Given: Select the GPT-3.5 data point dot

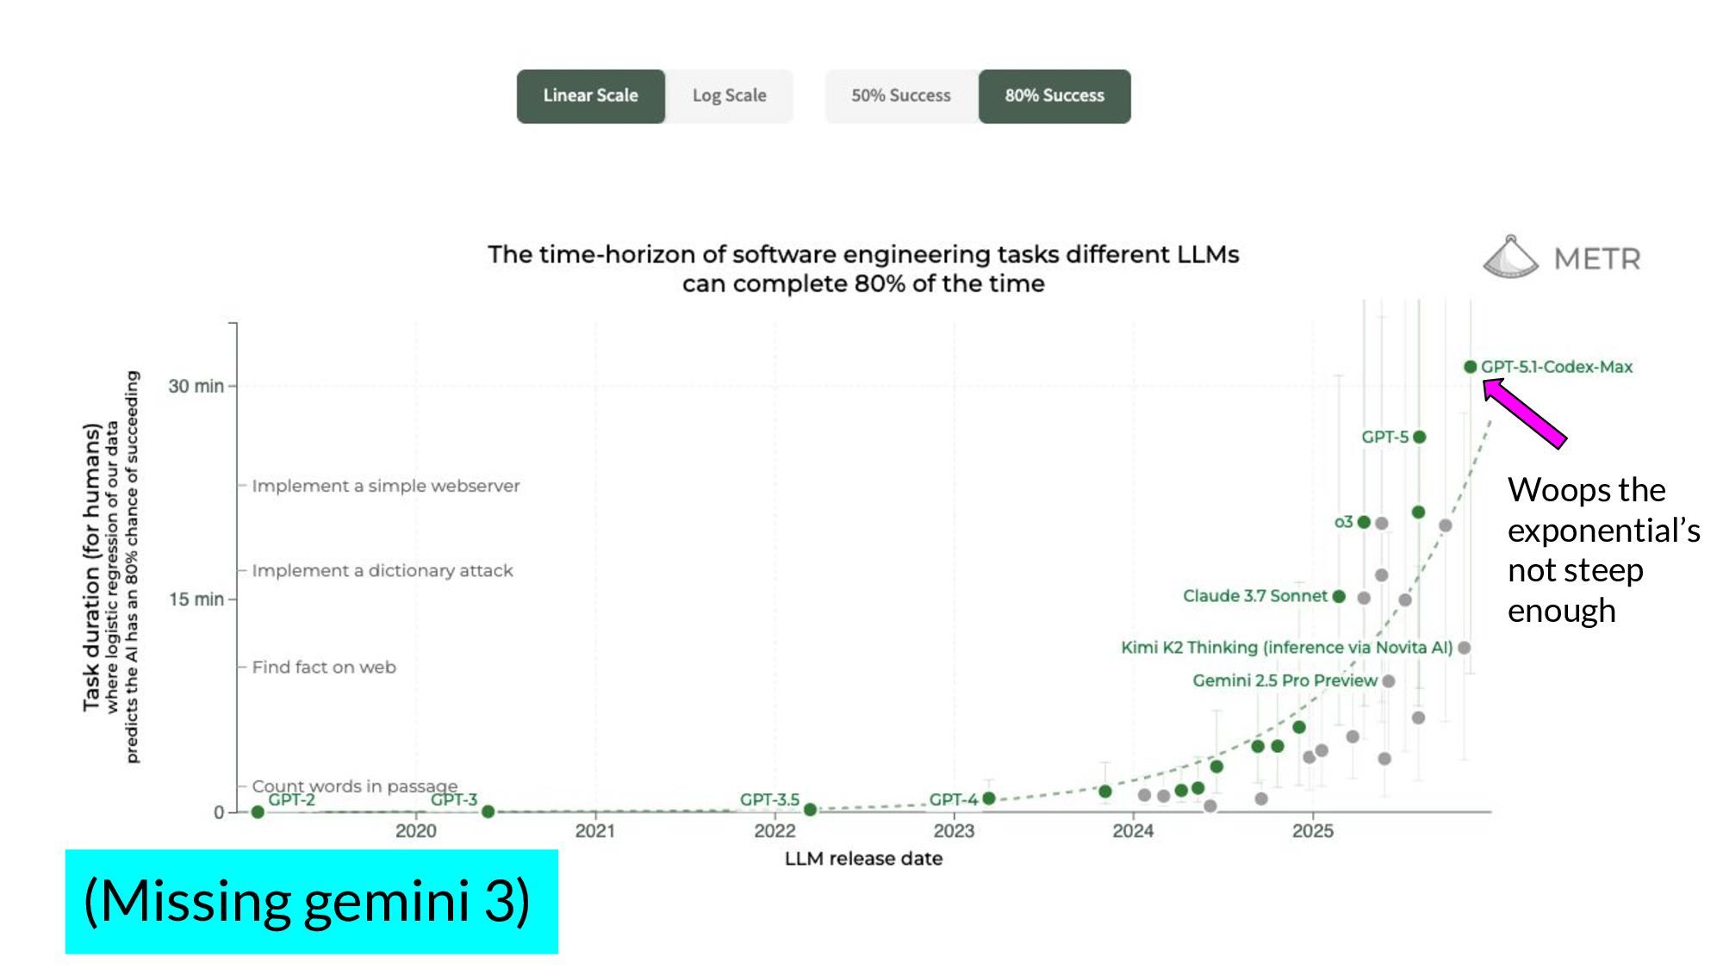Looking at the screenshot, I should click(810, 810).
